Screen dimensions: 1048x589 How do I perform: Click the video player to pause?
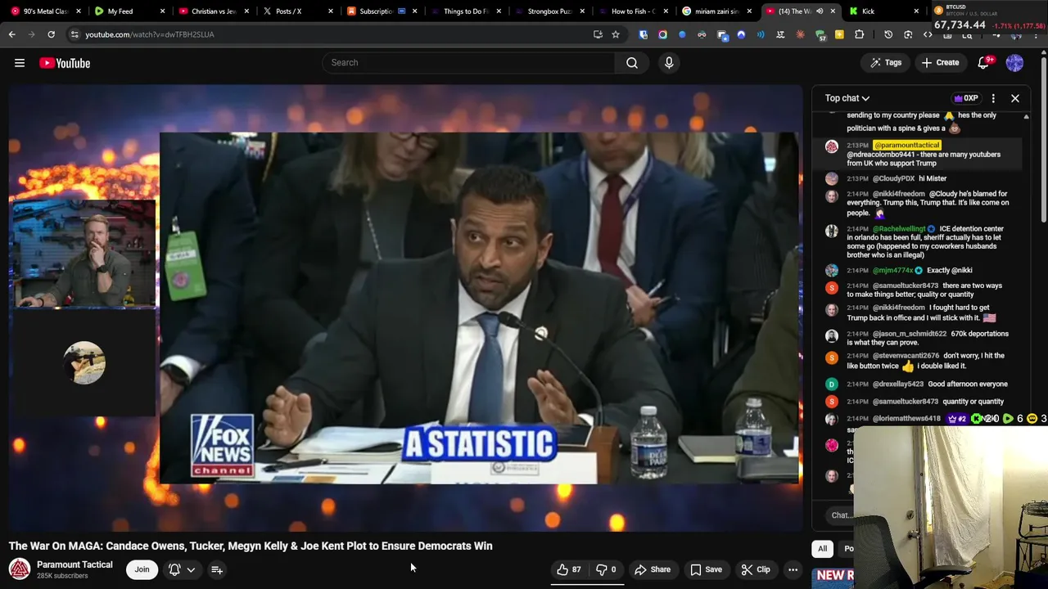click(405, 308)
